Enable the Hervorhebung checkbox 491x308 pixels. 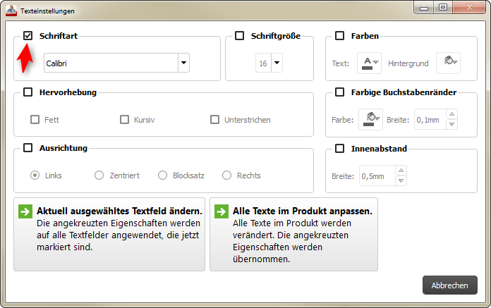(x=28, y=92)
